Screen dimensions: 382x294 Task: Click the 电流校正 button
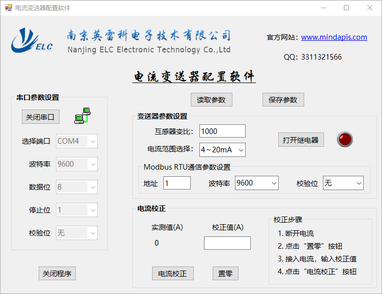point(172,274)
